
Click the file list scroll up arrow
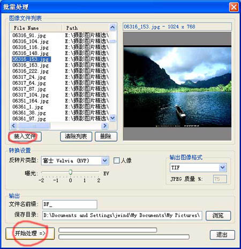[112, 27]
